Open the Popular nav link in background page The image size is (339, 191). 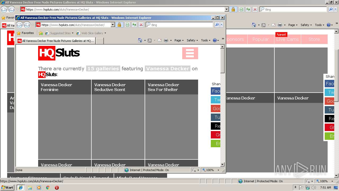click(x=261, y=39)
